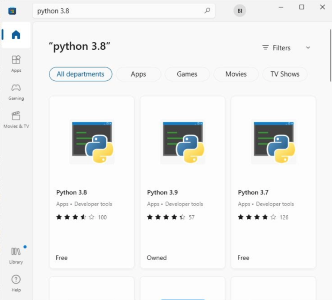Open the Apps section in sidebar
This screenshot has height=300, width=332.
16,63
